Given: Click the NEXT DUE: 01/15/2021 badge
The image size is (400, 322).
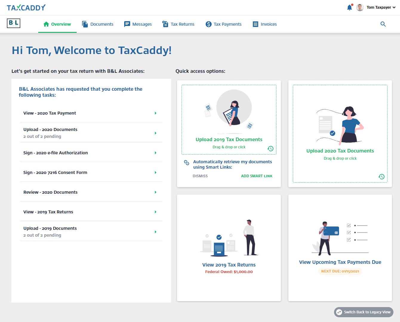Looking at the screenshot, I should pos(340,271).
